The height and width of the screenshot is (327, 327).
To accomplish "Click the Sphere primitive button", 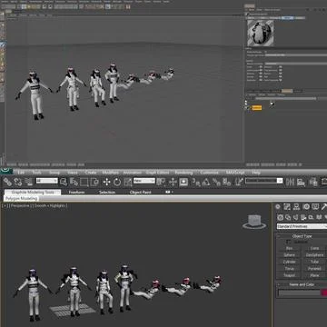I will pos(289,255).
